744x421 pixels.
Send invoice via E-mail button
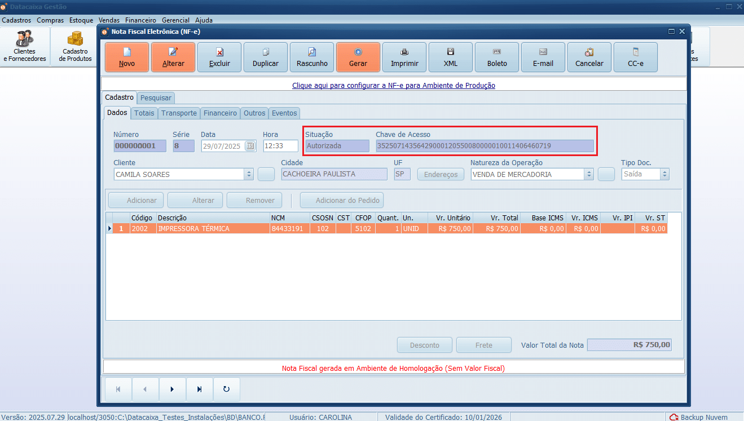(543, 57)
